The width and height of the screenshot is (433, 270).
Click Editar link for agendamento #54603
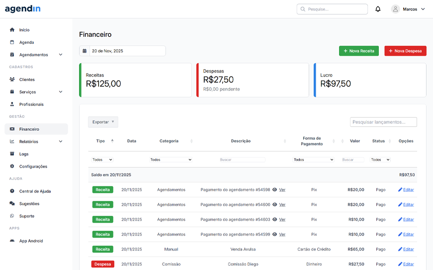(x=409, y=219)
